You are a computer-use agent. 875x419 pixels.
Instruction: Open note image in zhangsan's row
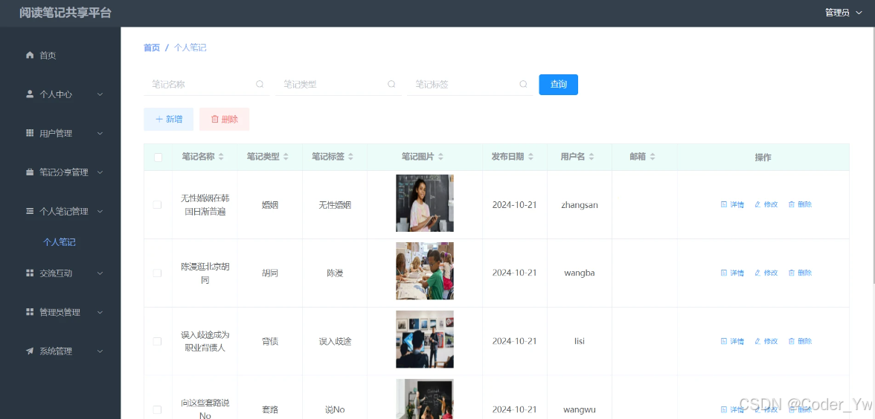point(425,204)
